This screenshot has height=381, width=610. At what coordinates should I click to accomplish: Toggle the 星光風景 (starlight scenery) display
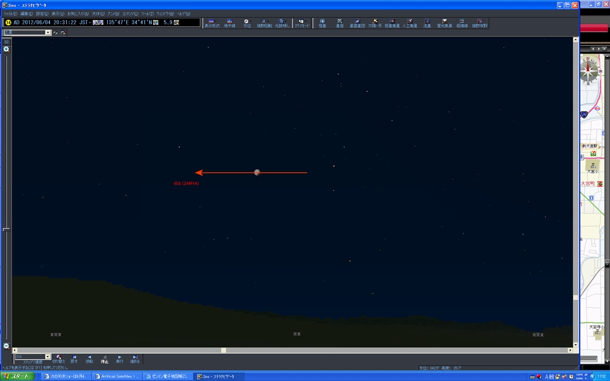click(x=444, y=23)
